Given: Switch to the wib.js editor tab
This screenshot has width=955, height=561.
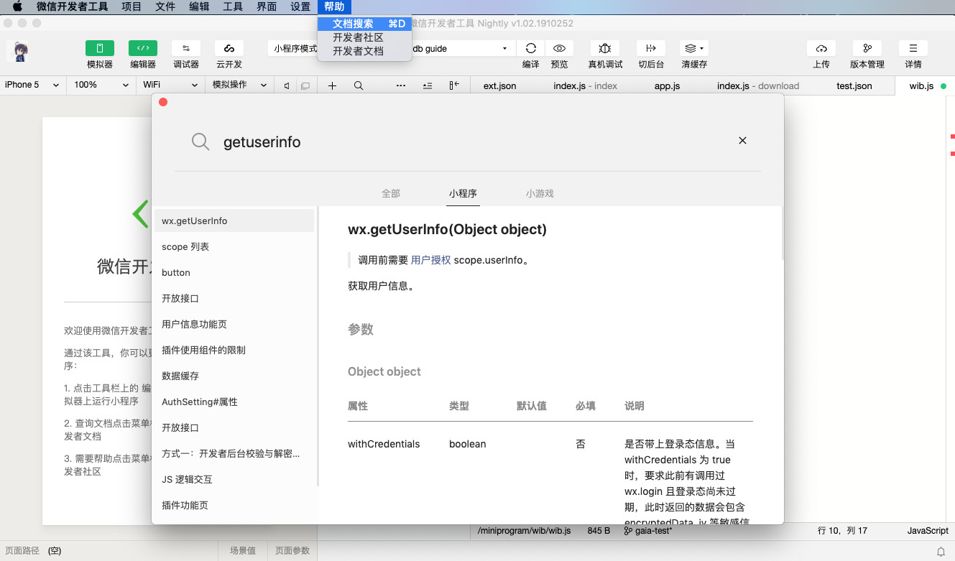Looking at the screenshot, I should [x=921, y=85].
